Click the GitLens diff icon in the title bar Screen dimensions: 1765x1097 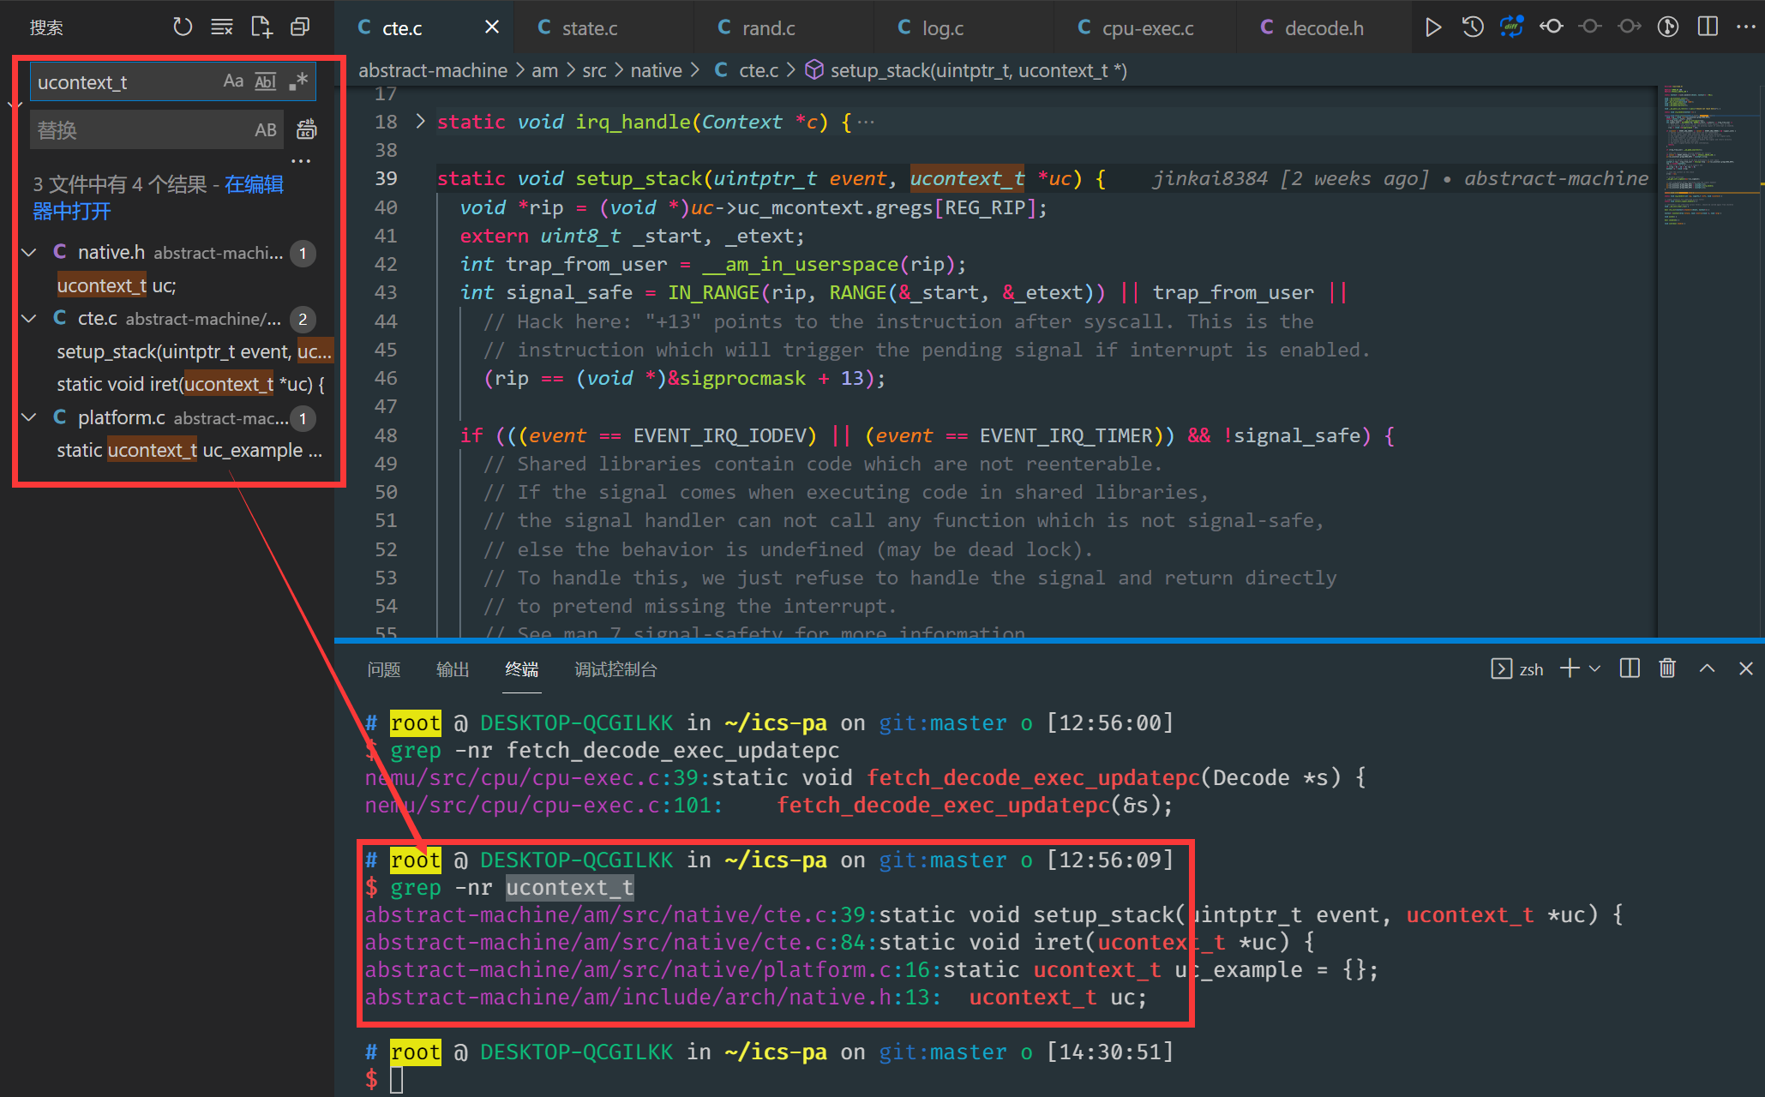pyautogui.click(x=1511, y=27)
